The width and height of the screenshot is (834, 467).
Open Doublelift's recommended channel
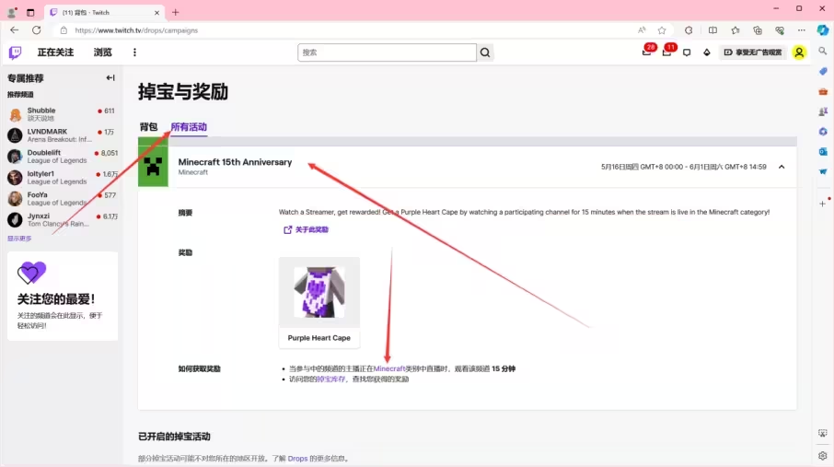click(63, 157)
